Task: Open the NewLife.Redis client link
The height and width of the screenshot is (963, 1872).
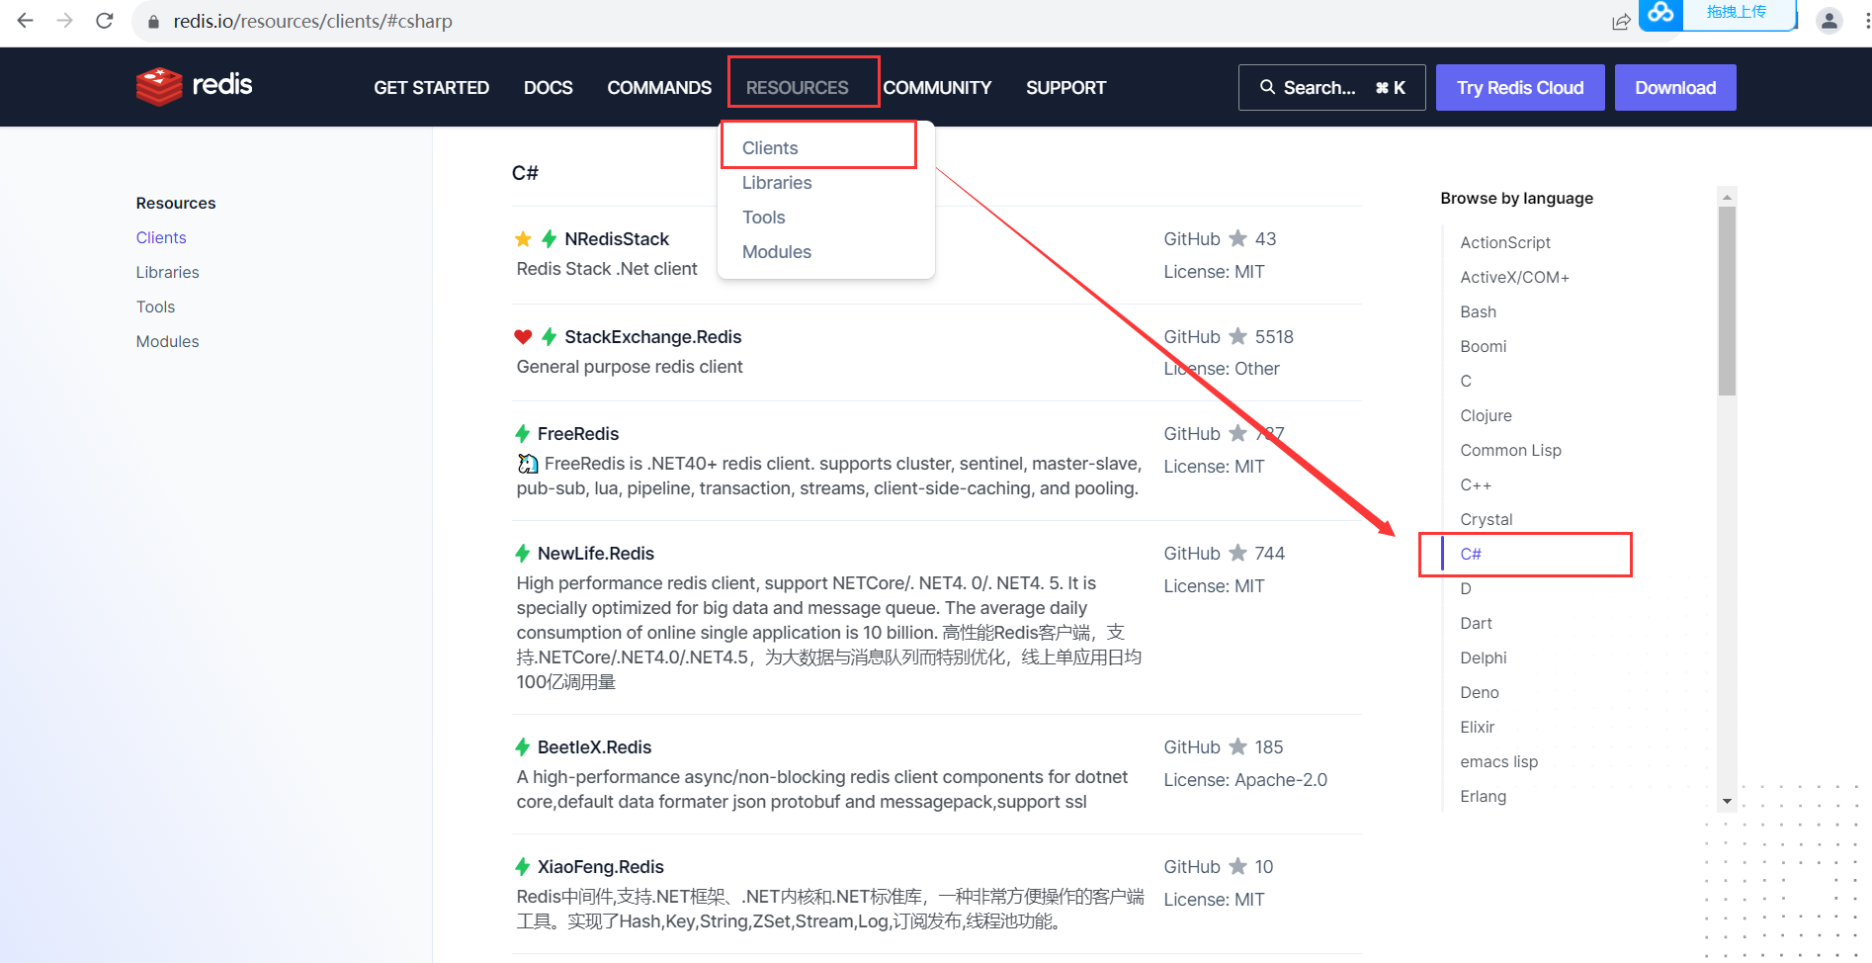Action: [596, 554]
